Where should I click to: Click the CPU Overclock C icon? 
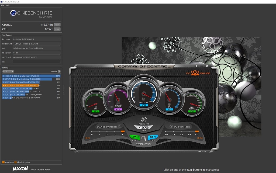click(171, 126)
